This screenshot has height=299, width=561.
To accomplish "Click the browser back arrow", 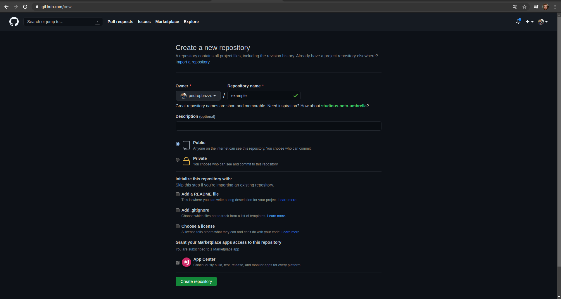I will click(6, 7).
